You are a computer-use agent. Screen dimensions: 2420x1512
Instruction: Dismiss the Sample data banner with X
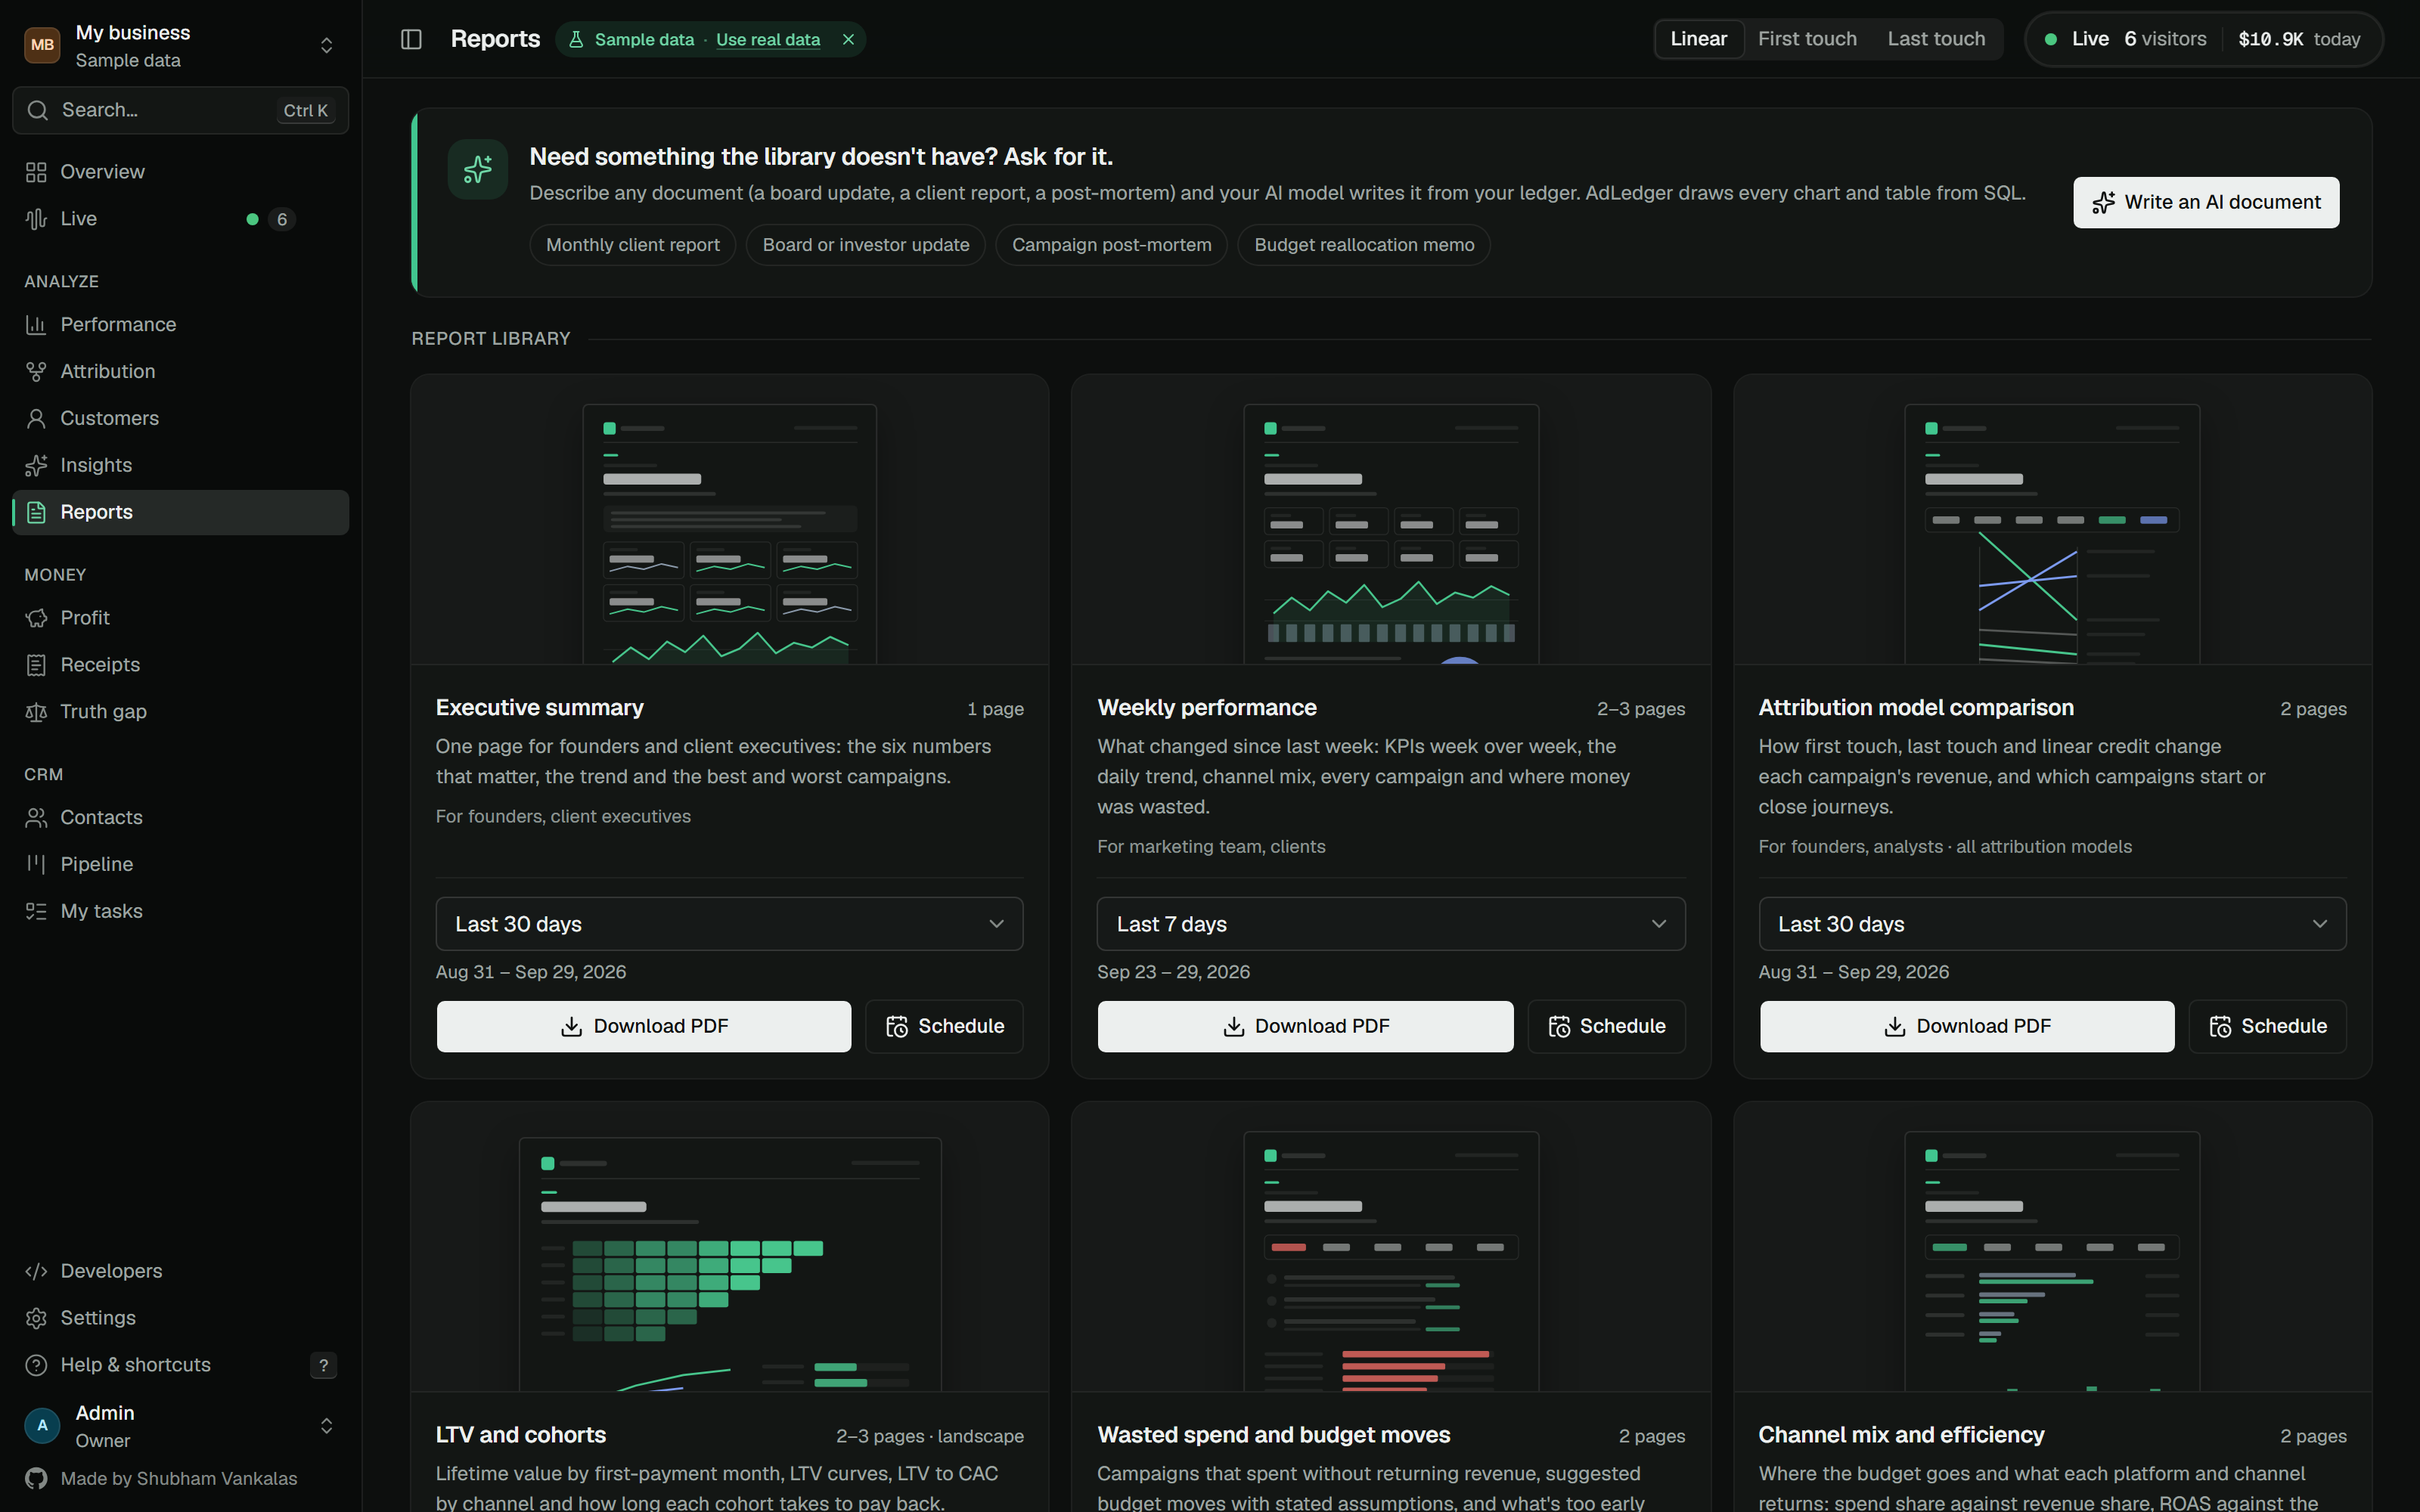[848, 40]
